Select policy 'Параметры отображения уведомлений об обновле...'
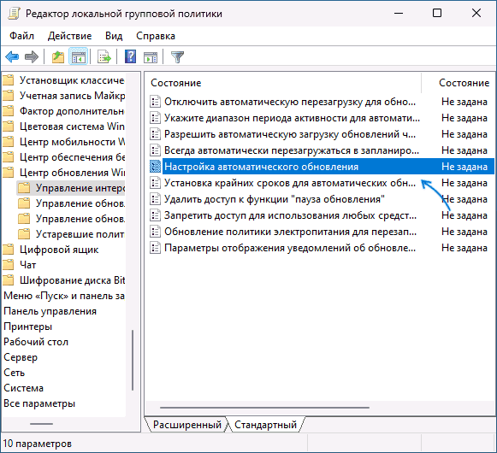 coord(290,248)
